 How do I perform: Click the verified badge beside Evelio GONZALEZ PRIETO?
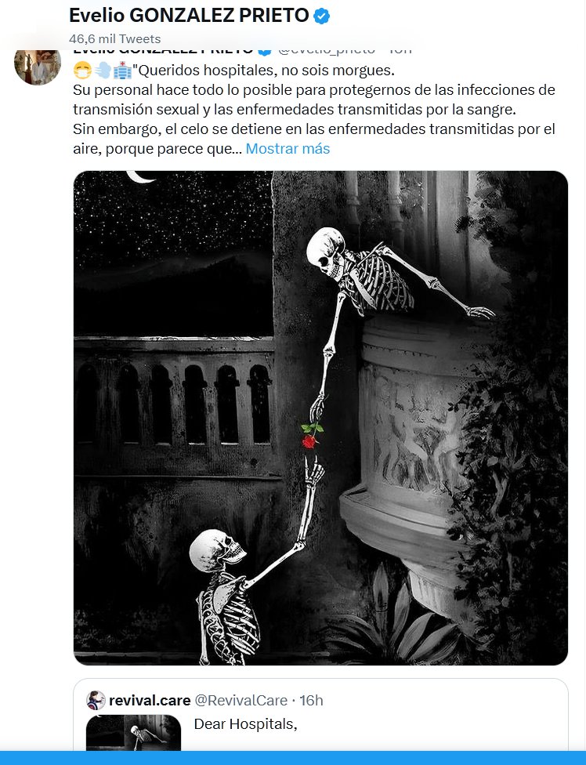[x=321, y=16]
